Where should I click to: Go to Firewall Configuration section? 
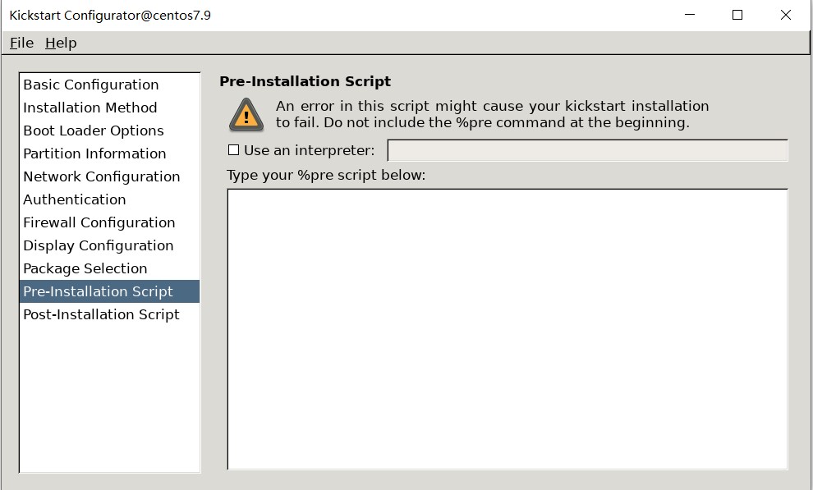[x=109, y=222]
